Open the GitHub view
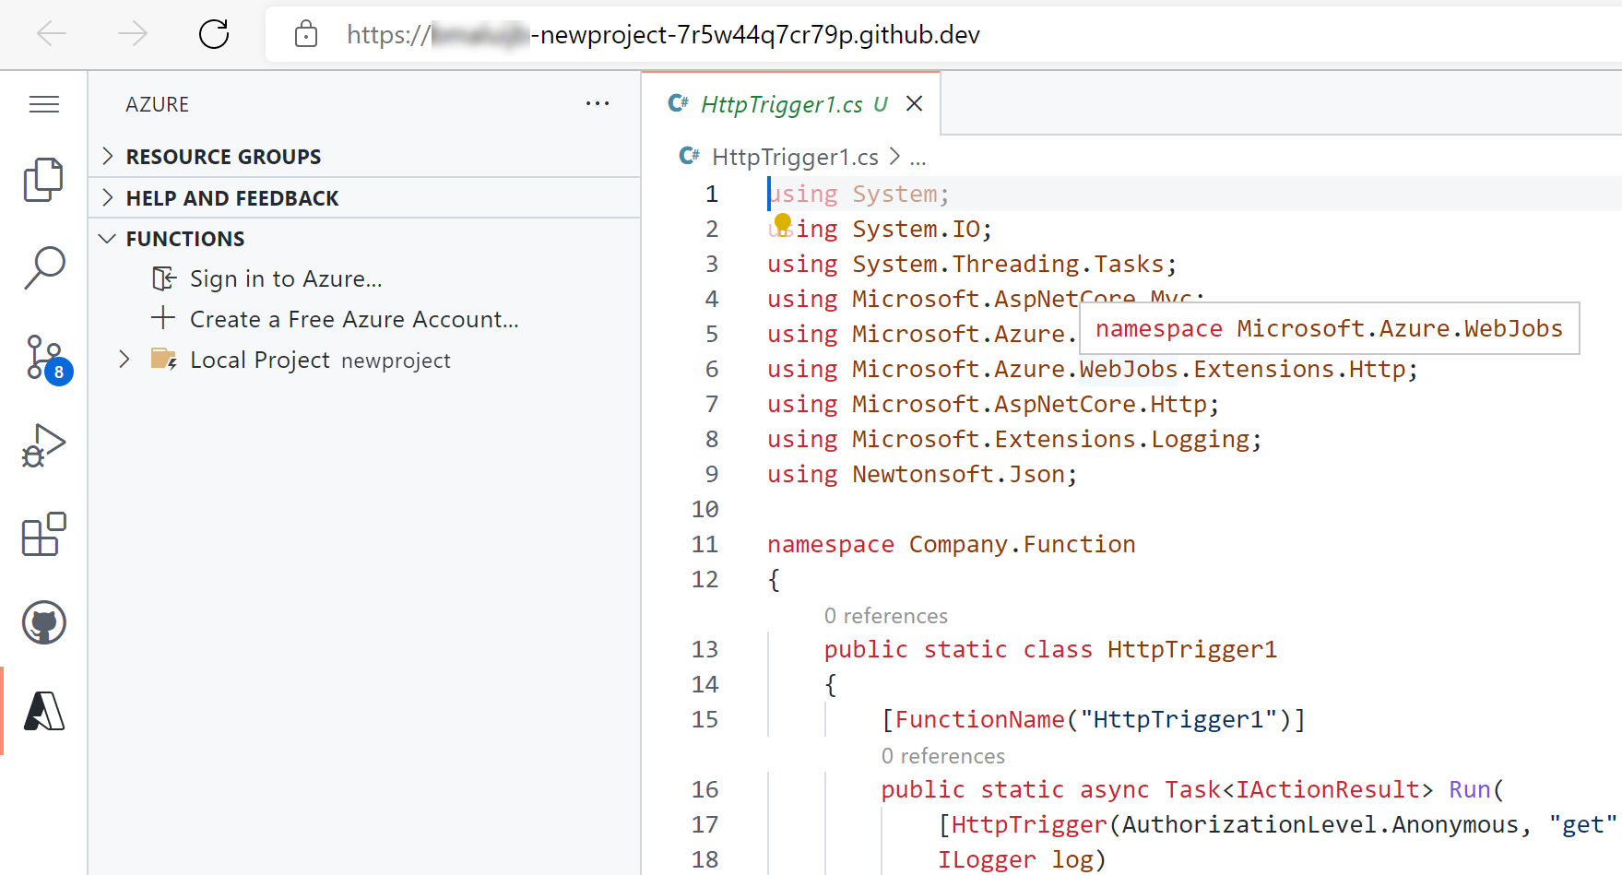The height and width of the screenshot is (875, 1622). point(43,622)
